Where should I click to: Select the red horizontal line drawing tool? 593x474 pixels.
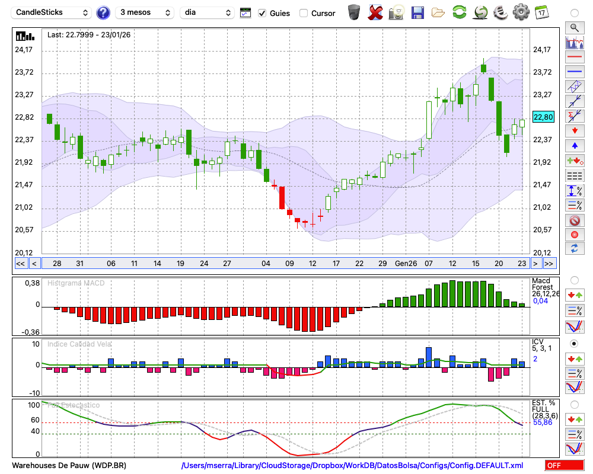[574, 57]
